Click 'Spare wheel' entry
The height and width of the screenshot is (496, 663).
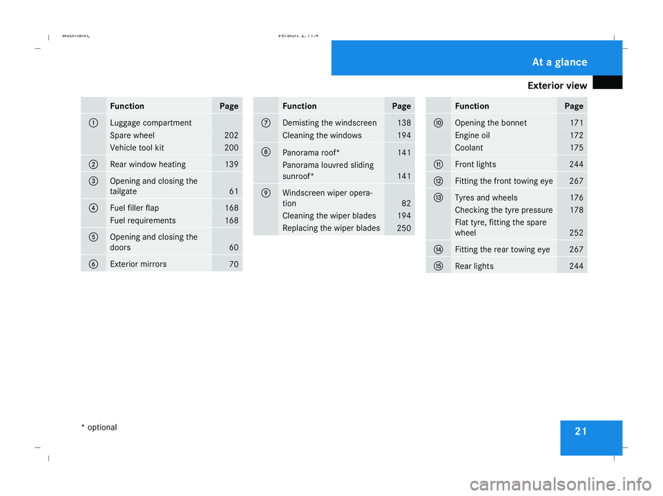tap(133, 135)
